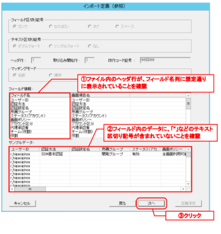The height and width of the screenshot is (234, 221).
Task: Click the ヘッダ行 input field
Action: point(36,60)
